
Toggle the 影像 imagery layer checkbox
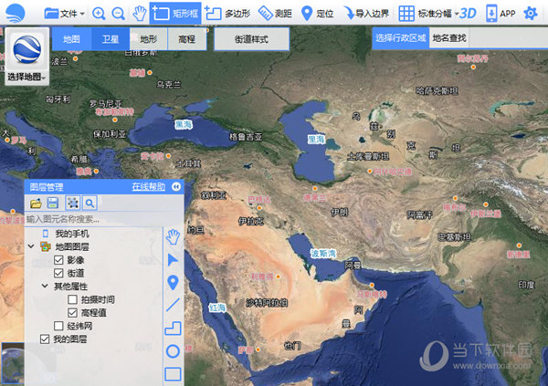[58, 260]
